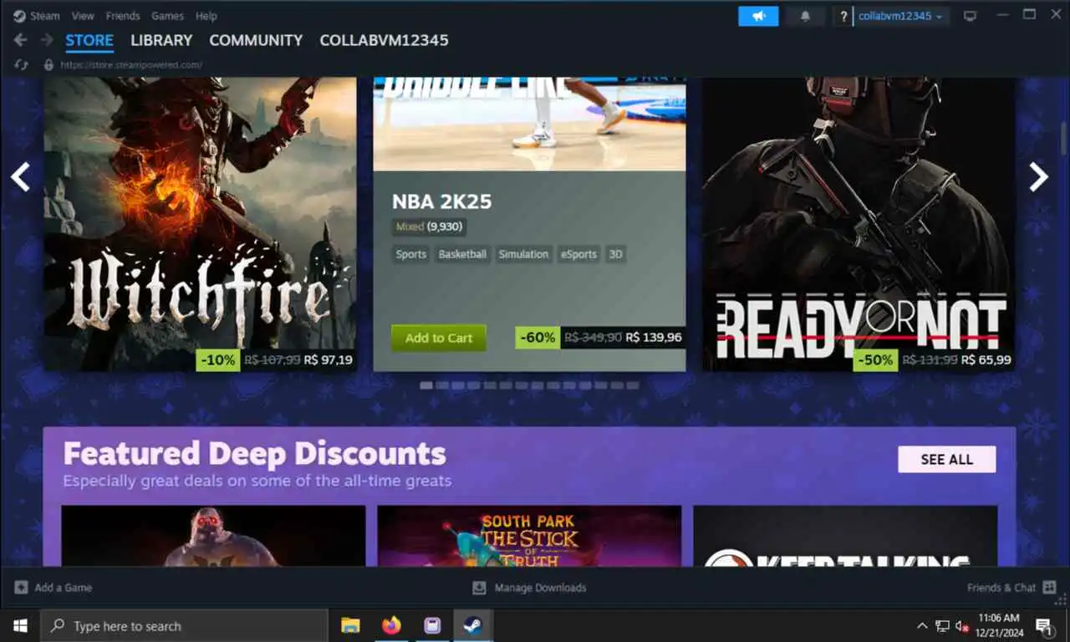Open the Keep Talking game thumbnail
This screenshot has width=1070, height=642.
[845, 536]
